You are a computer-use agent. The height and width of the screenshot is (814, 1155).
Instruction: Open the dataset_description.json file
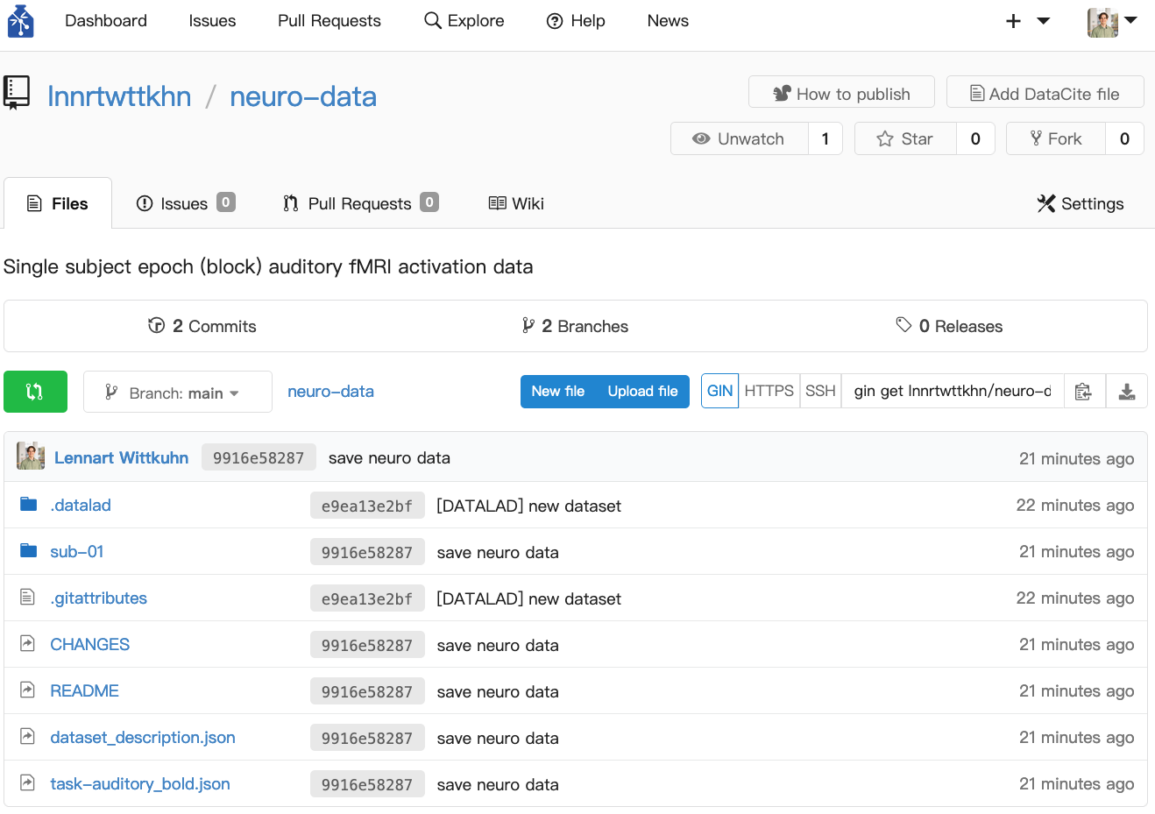point(143,738)
